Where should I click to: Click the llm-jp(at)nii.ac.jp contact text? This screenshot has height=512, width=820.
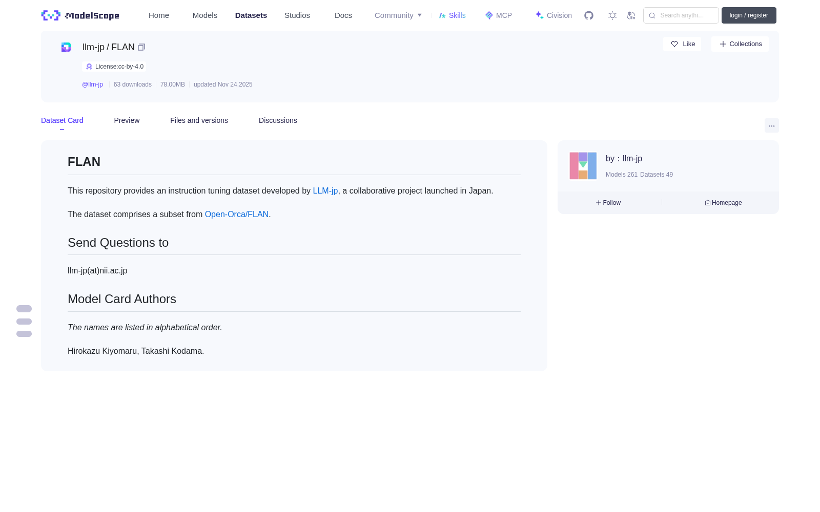pos(97,270)
